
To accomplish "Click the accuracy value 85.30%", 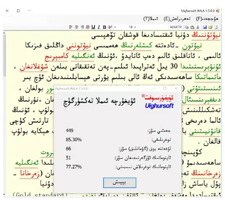I will 74,140.
